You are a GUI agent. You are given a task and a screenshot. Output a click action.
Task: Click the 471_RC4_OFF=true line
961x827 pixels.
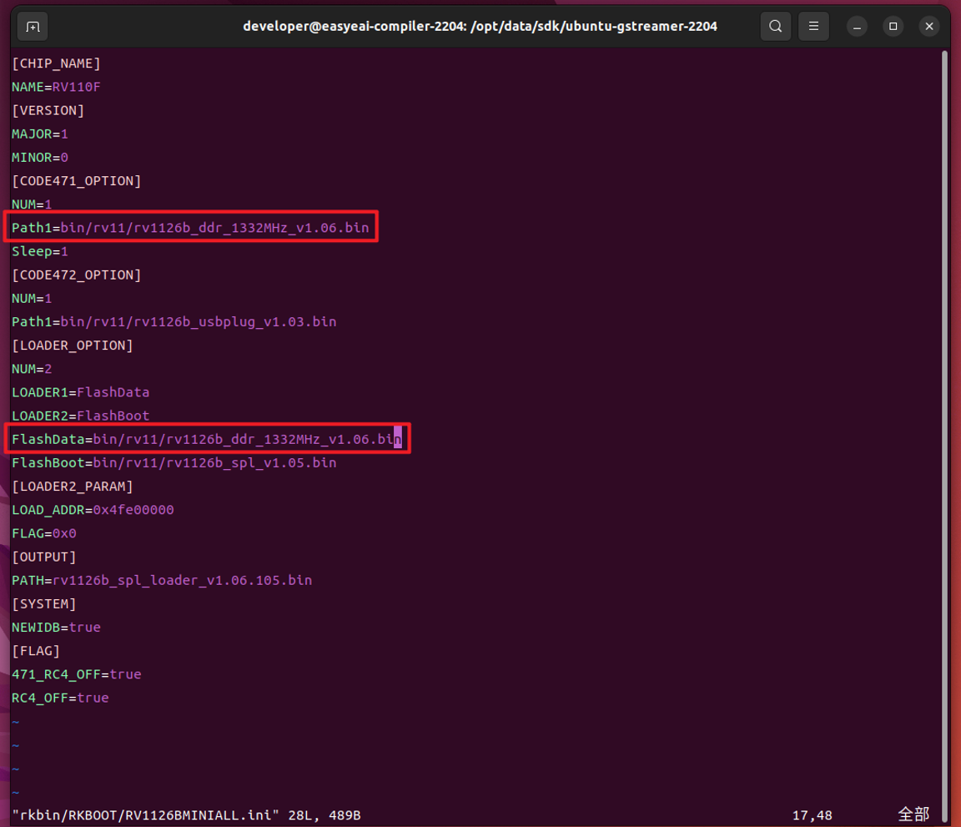pos(77,674)
